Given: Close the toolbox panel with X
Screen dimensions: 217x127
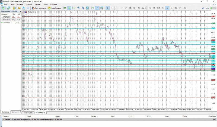Looking at the screenshot, I should tap(1, 115).
